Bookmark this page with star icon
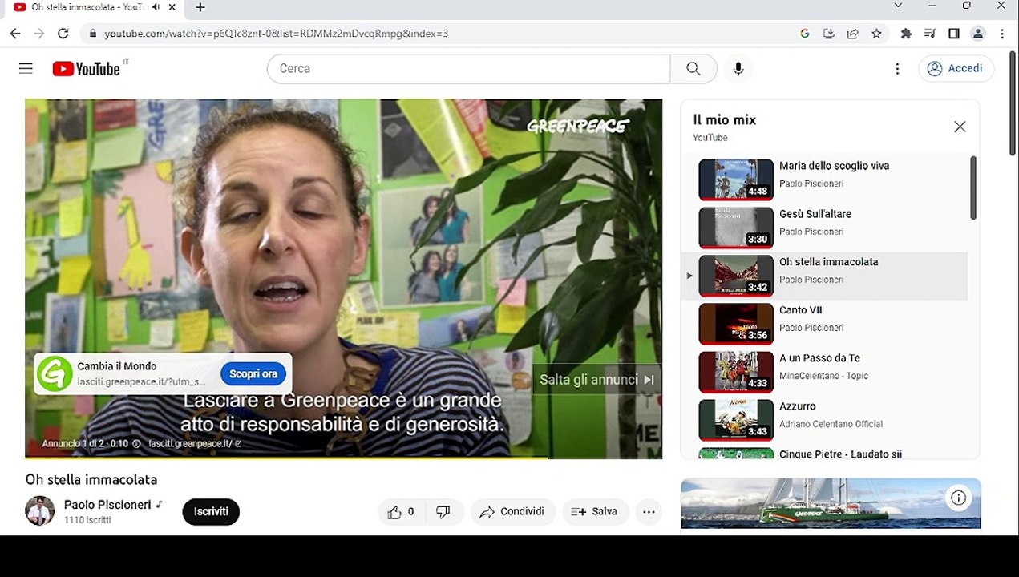The height and width of the screenshot is (577, 1019). pos(876,34)
